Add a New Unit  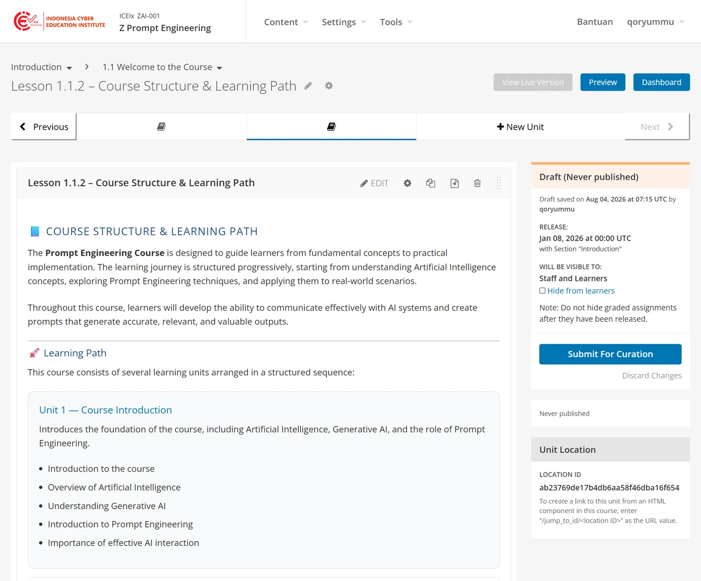(x=520, y=127)
